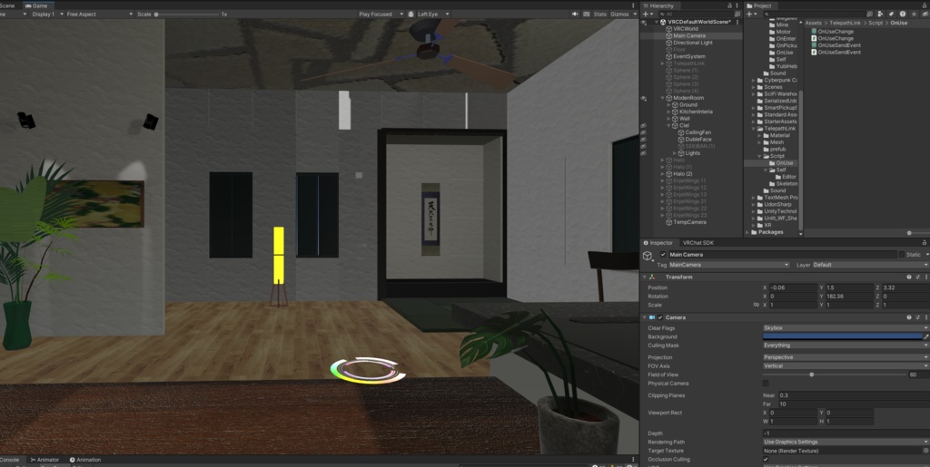Open the Layer Default dropdown
This screenshot has width=930, height=467.
pos(870,265)
